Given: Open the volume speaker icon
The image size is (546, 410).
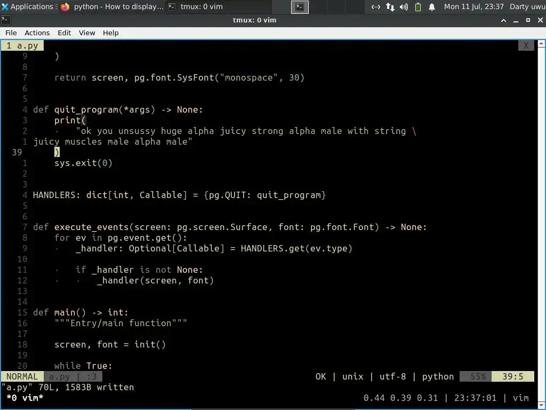Looking at the screenshot, I should click(404, 7).
